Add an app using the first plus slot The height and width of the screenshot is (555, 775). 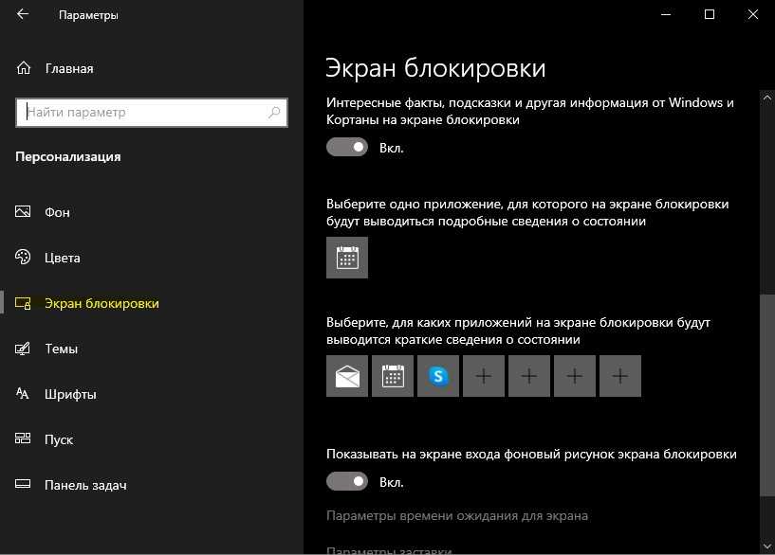pos(484,376)
